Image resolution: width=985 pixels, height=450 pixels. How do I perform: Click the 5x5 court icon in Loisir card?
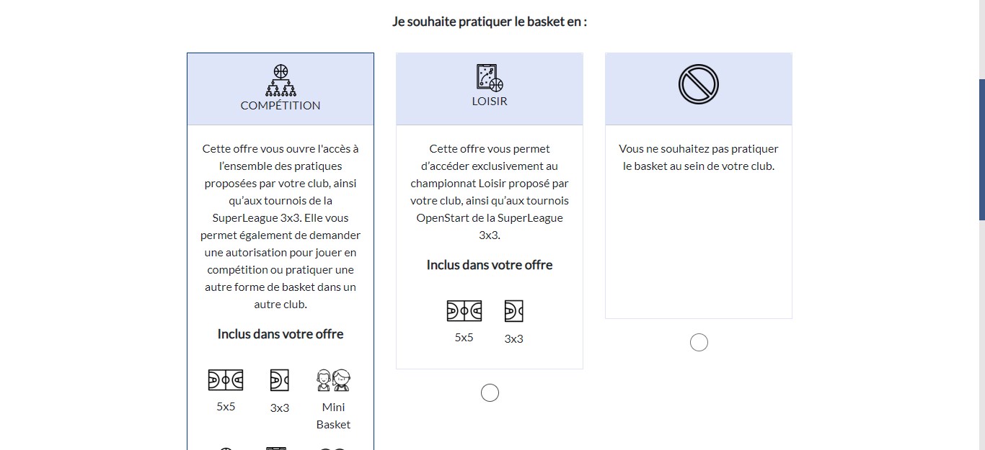[x=464, y=311]
